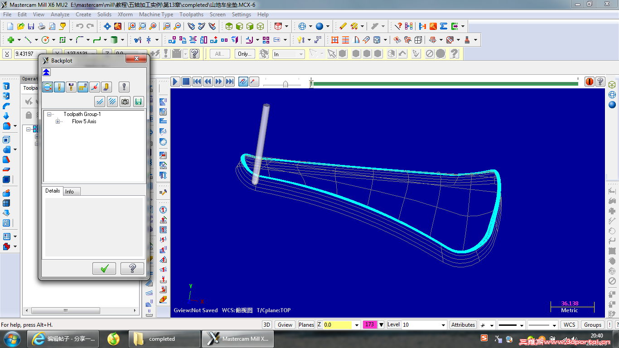The height and width of the screenshot is (348, 619).
Task: Expand the Flow 5 Axis tree node
Action: click(58, 121)
